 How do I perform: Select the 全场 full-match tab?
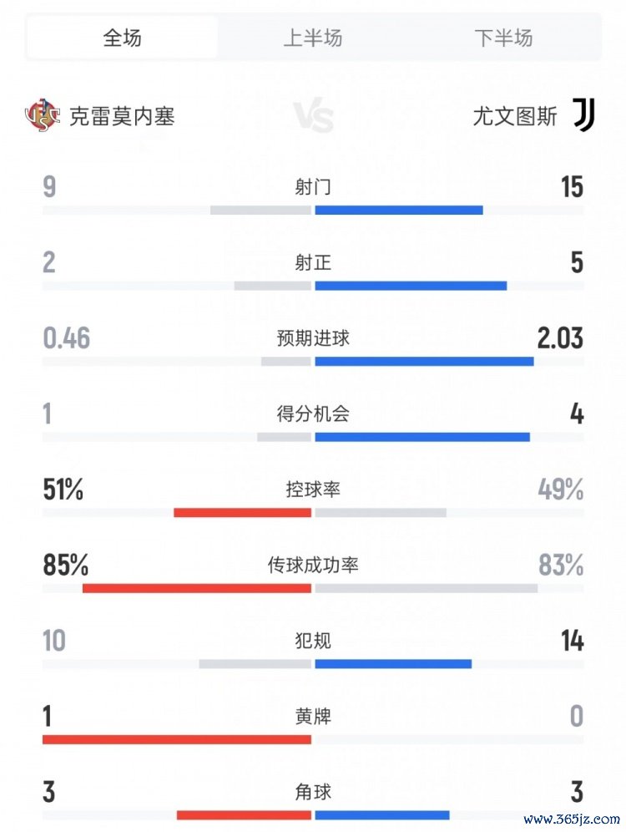122,38
